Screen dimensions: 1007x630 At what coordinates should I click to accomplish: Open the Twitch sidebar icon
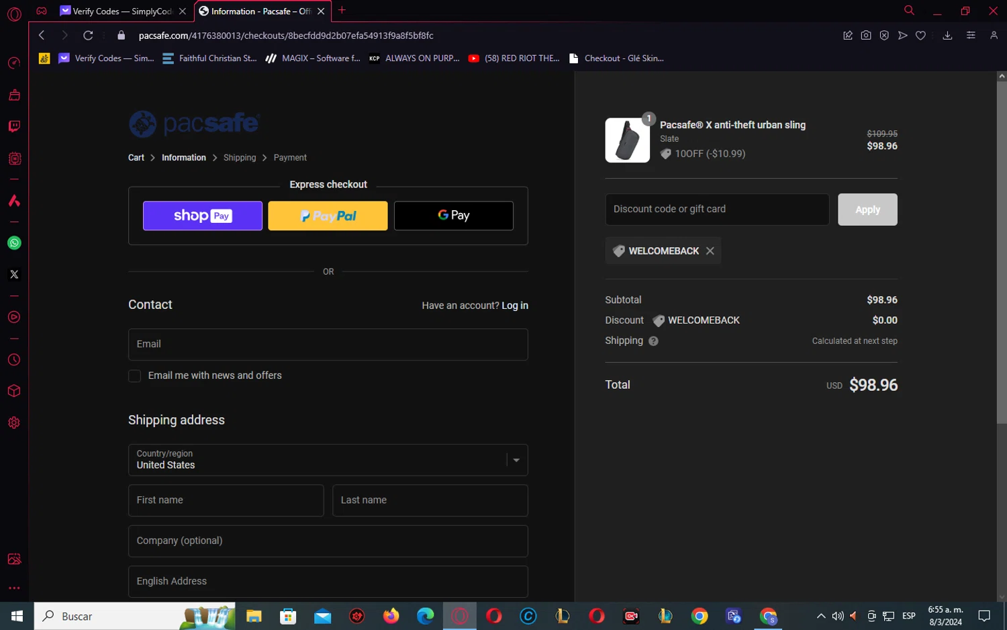pos(14,127)
